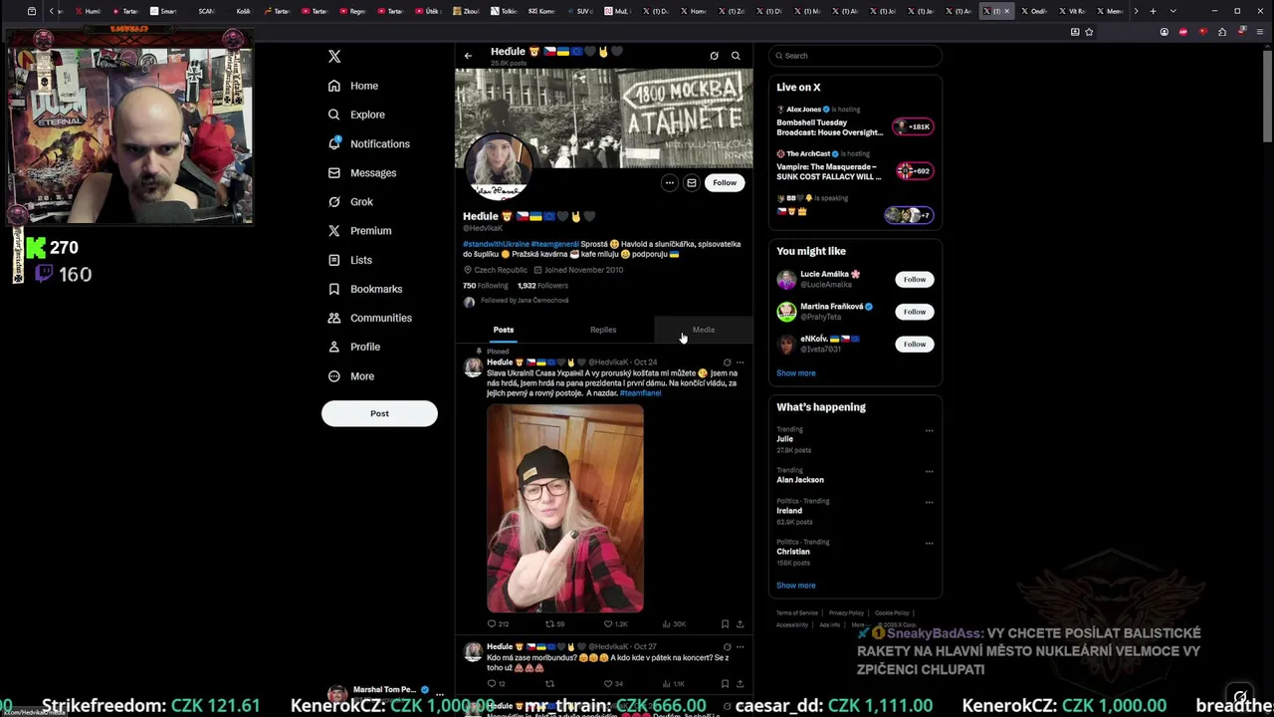Viewport: 1274px width, 717px height.
Task: Open options for the Alan Jackson trend
Action: [x=929, y=472]
